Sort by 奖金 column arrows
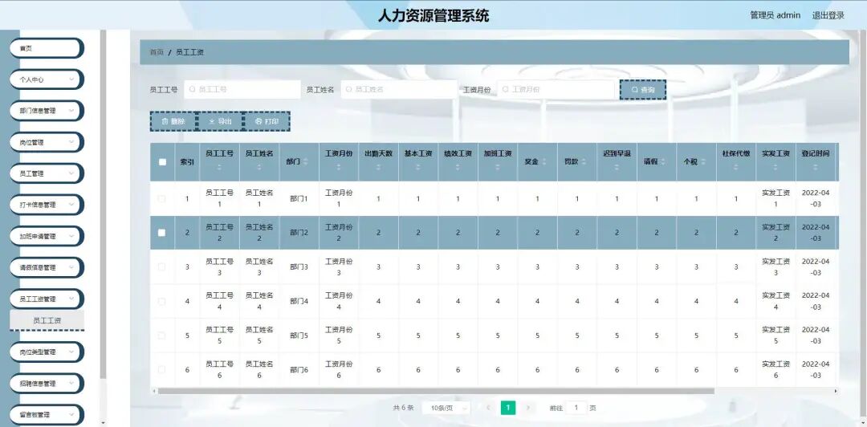The height and width of the screenshot is (427, 867). click(544, 162)
